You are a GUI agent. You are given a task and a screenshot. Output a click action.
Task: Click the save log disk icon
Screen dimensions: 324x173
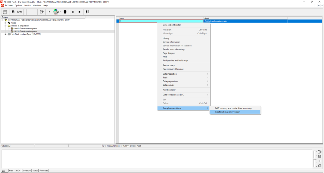click(x=320, y=157)
